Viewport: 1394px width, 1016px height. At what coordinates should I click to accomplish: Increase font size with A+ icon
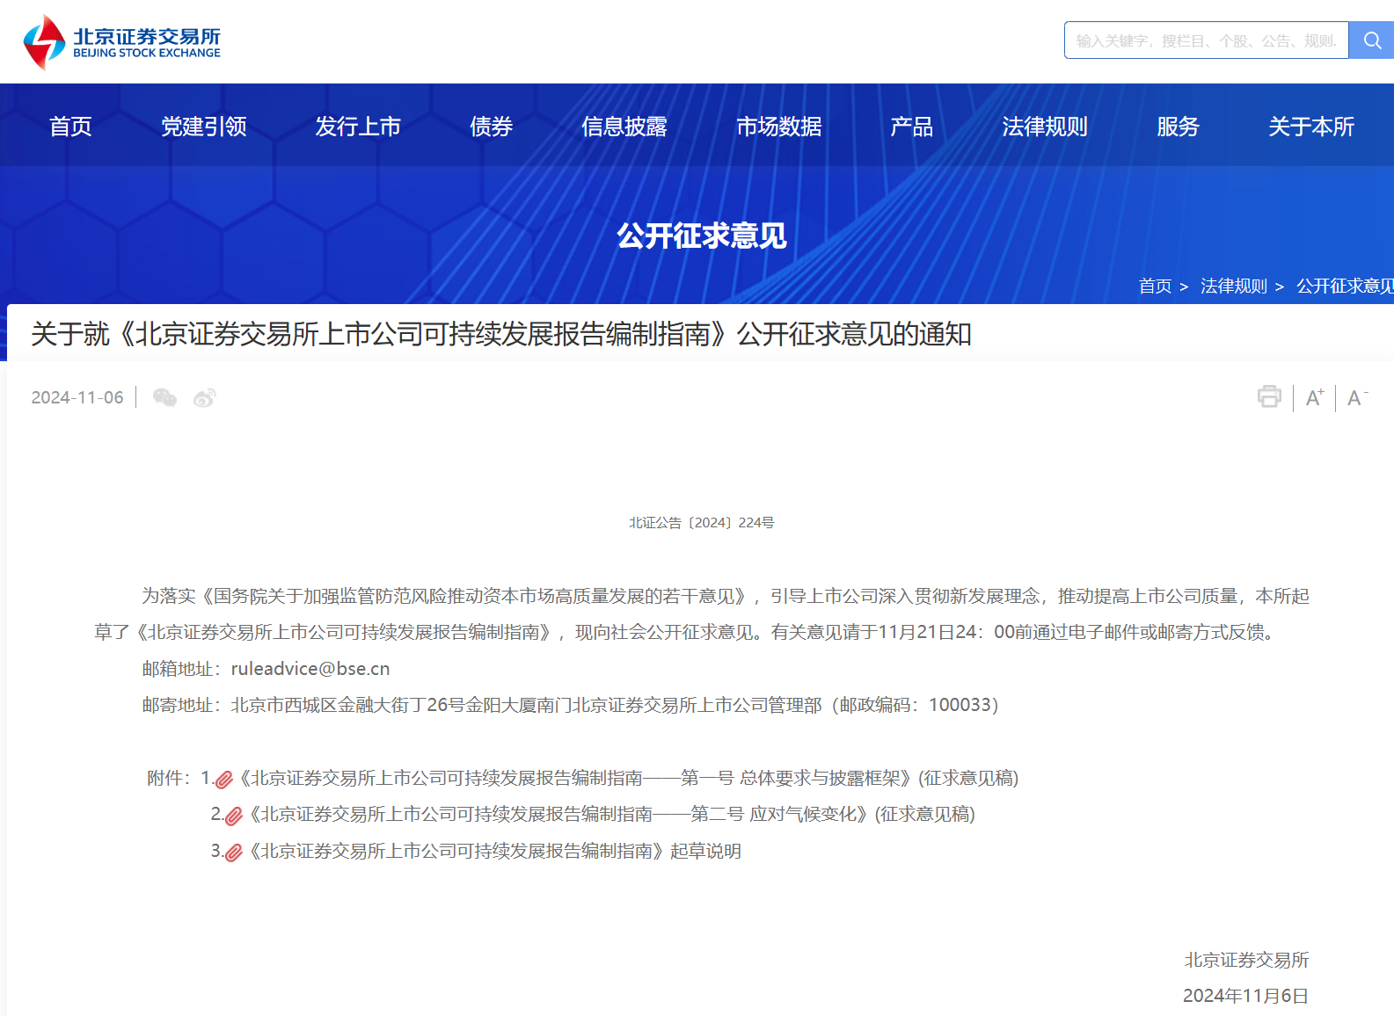click(1314, 398)
